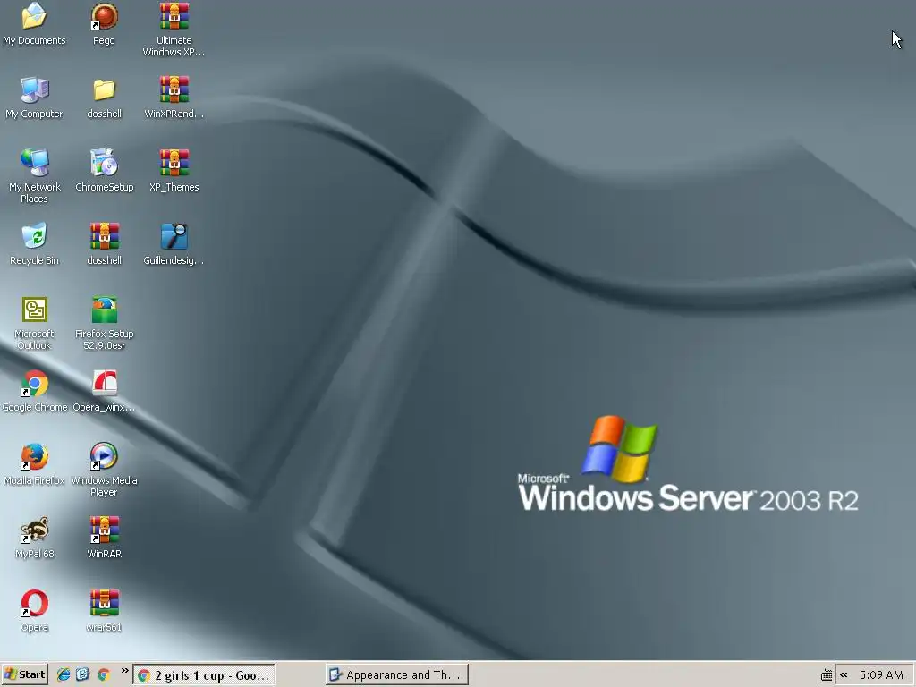916x687 pixels.
Task: Switch to Appearance and Themes taskbar button
Action: 397,675
